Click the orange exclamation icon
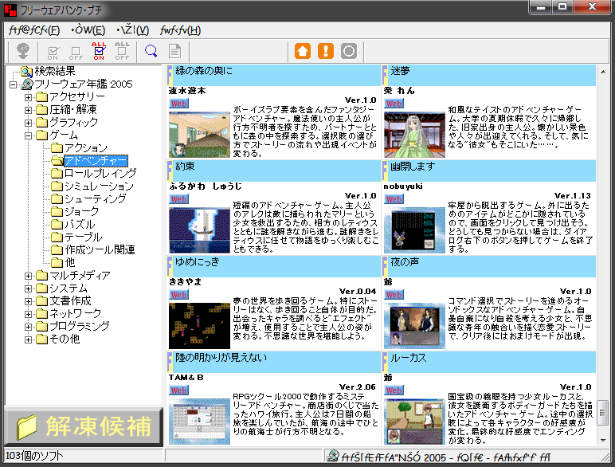The image size is (615, 467). point(326,51)
